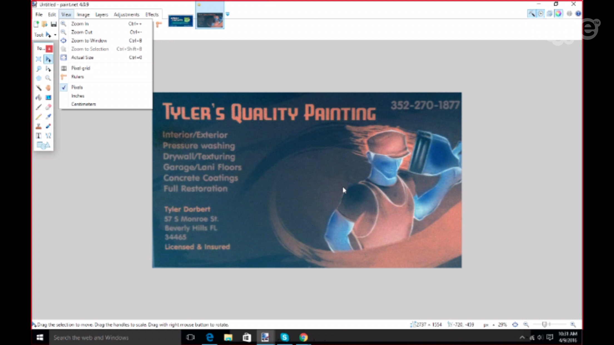This screenshot has height=345, width=614.
Task: Toggle Rulers in View menu
Action: (77, 77)
